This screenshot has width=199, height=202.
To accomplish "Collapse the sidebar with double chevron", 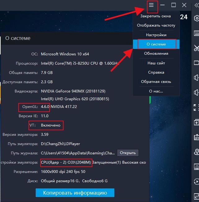I will pyautogui.click(x=196, y=5).
